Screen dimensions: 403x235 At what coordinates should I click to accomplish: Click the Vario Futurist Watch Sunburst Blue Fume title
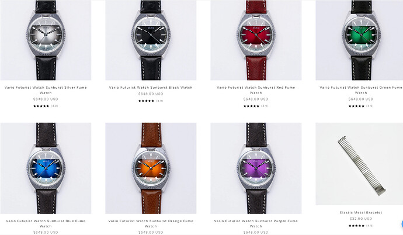[46, 223]
